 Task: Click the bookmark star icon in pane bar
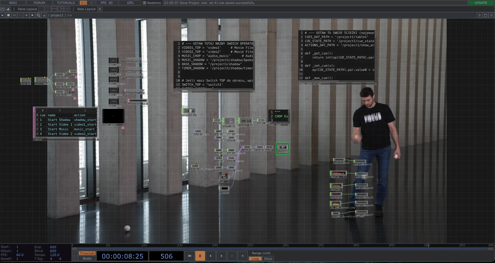(x=32, y=15)
